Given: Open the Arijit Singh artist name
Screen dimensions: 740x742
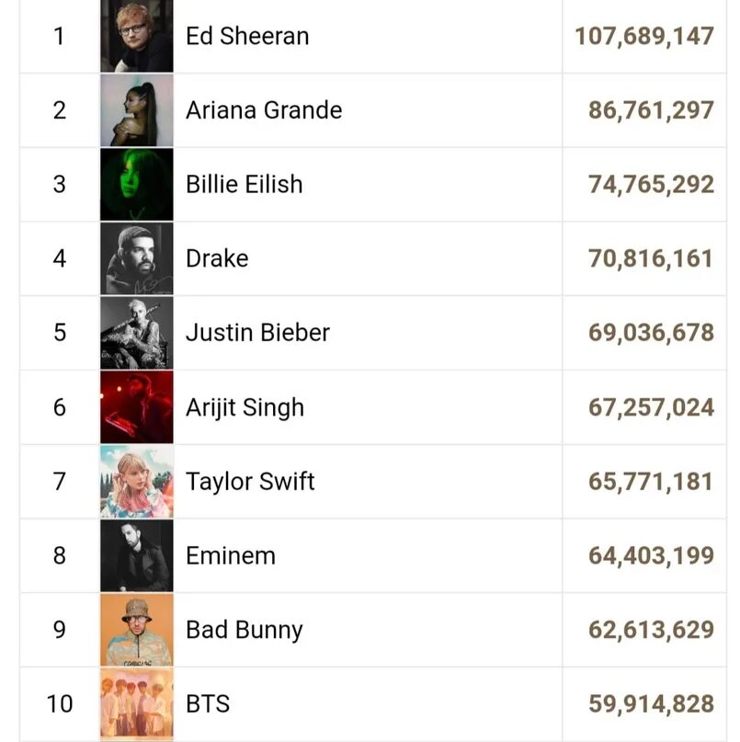Looking at the screenshot, I should click(245, 407).
